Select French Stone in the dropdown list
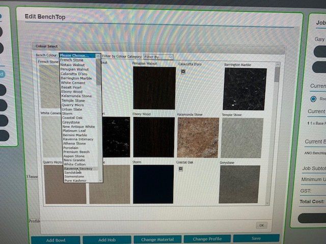Screen dimensions: 326x244 pos(72,60)
